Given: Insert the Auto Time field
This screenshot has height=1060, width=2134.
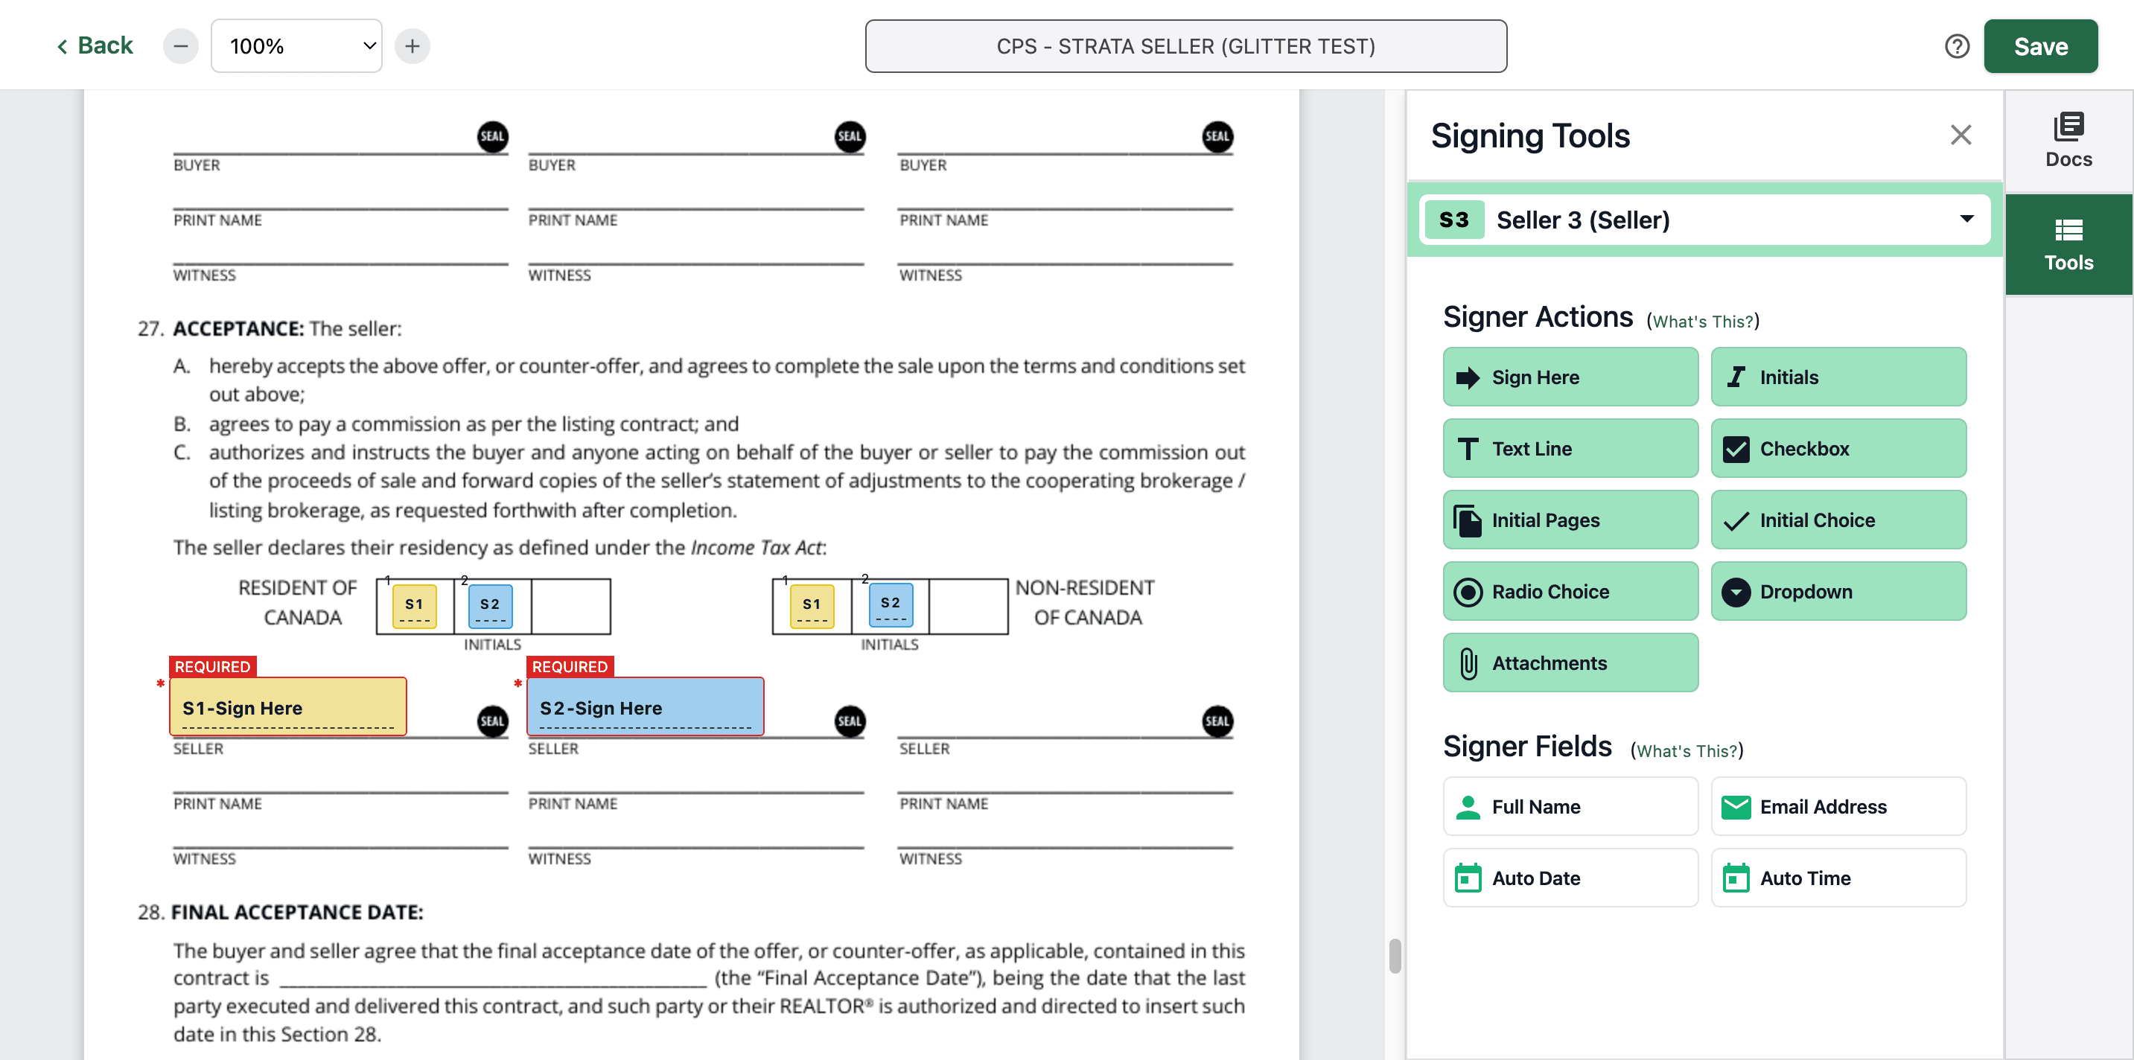Looking at the screenshot, I should pyautogui.click(x=1838, y=878).
